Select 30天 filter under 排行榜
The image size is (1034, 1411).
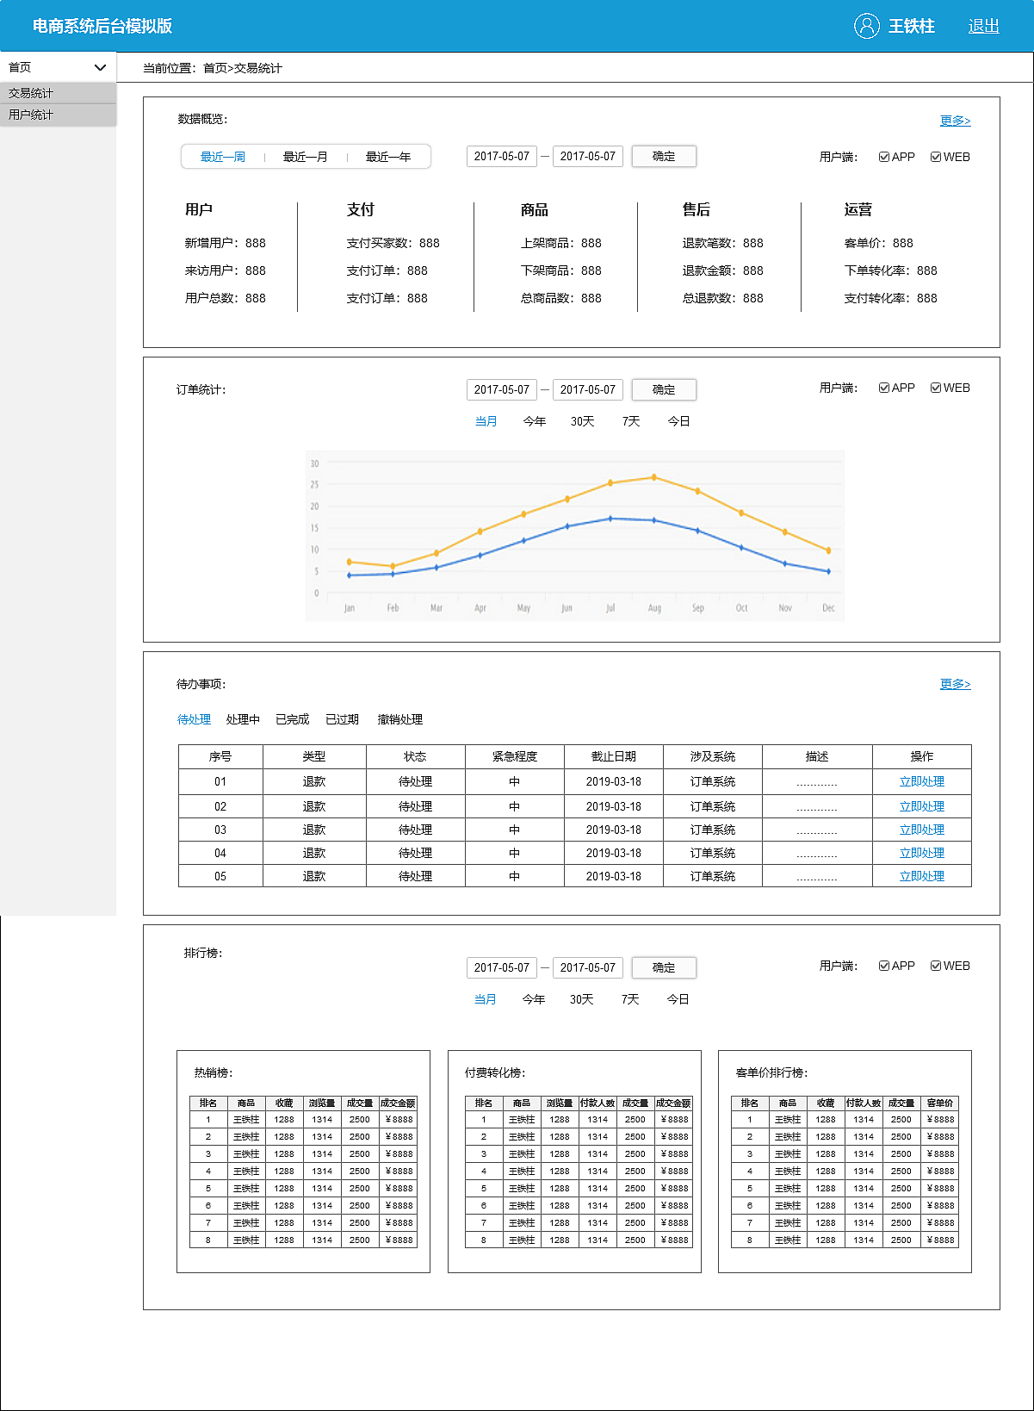tap(582, 999)
